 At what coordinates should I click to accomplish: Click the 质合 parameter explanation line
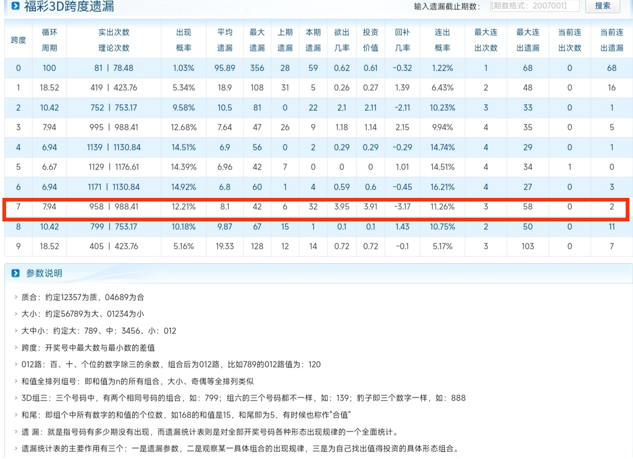[83, 297]
